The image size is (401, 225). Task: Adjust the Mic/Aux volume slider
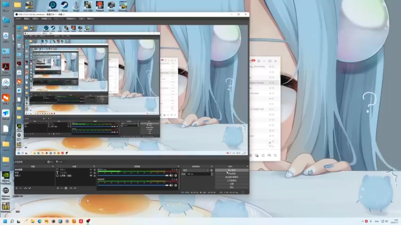coord(133,175)
